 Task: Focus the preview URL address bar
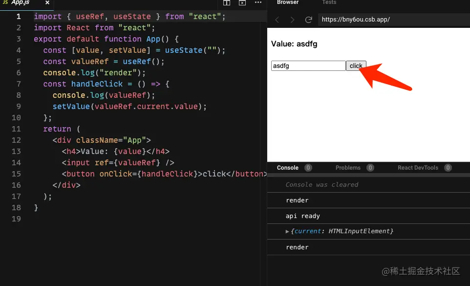click(394, 20)
